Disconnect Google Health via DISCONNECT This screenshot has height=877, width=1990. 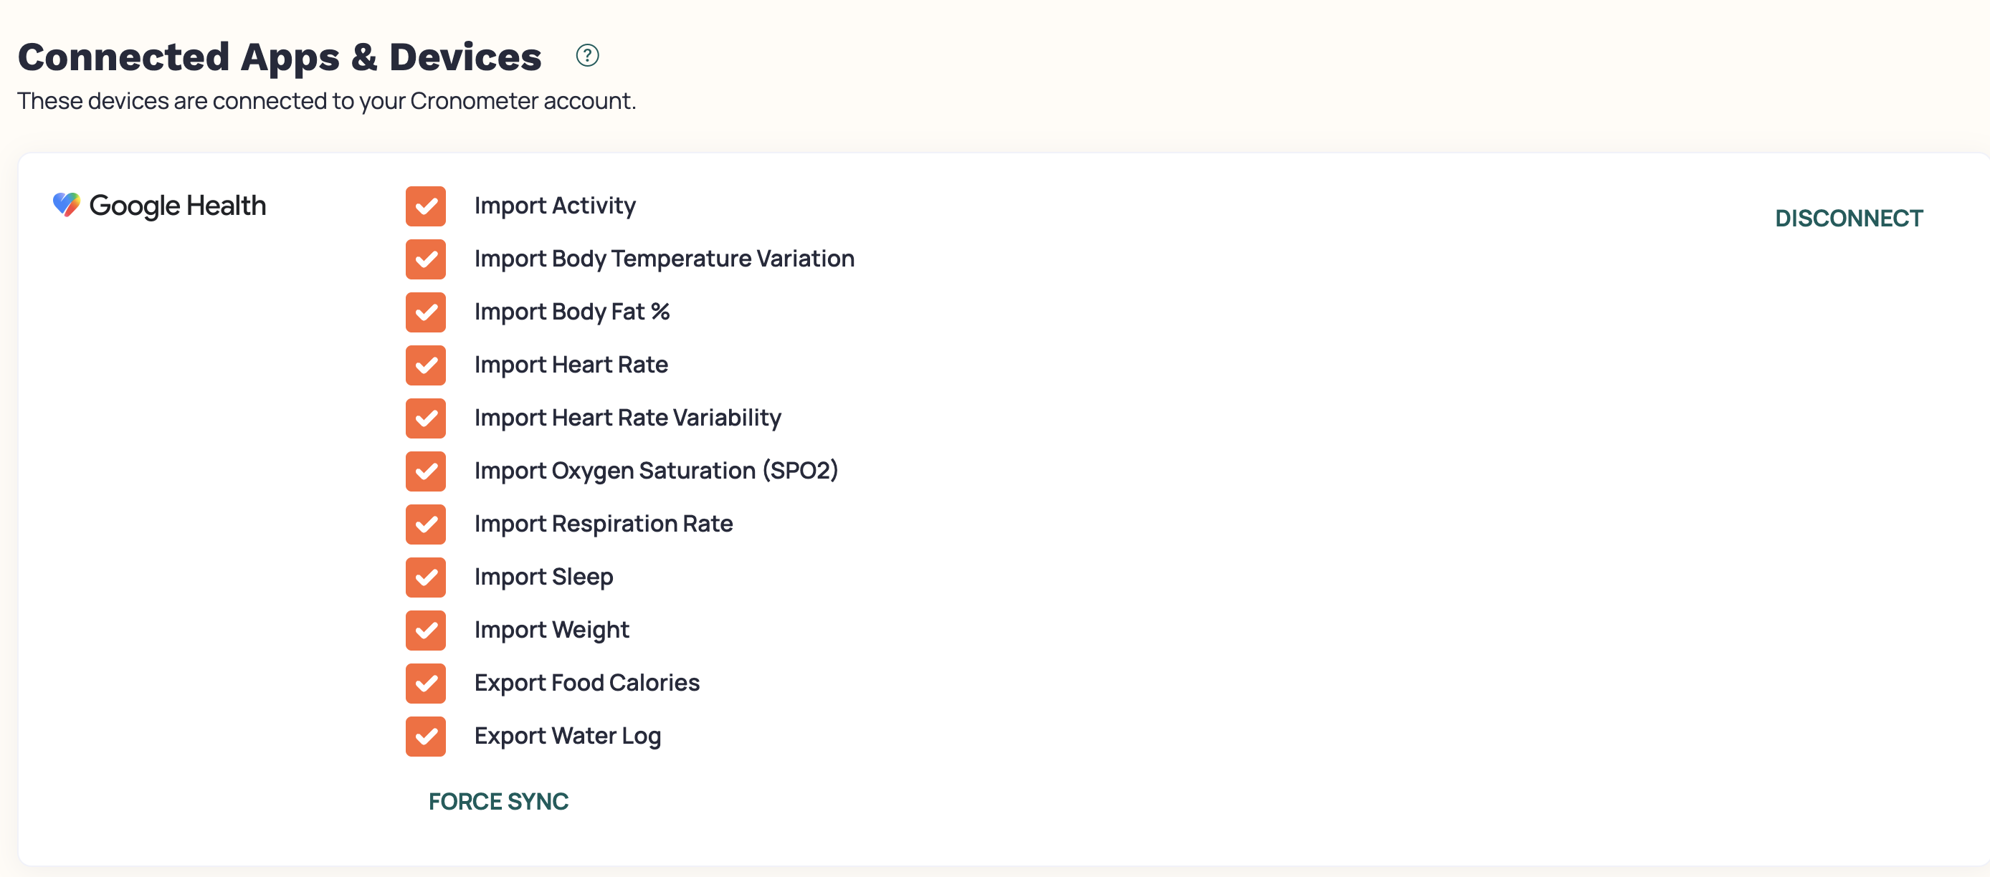click(1849, 219)
